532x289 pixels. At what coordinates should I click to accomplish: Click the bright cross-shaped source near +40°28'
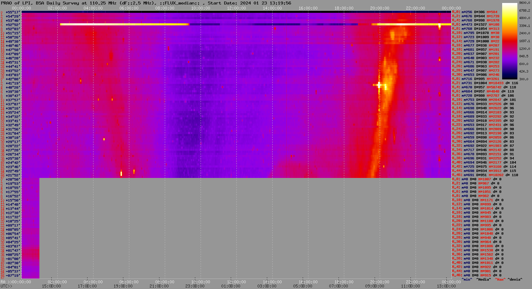[379, 85]
